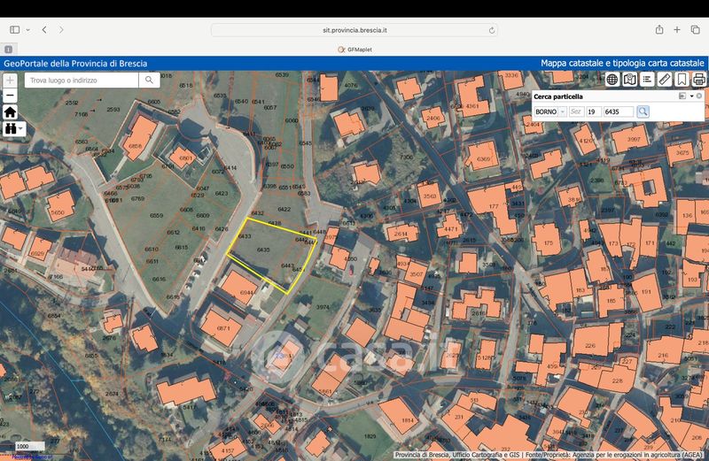Open the map bookmarks tool
This screenshot has height=461, width=709.
coord(682,80)
